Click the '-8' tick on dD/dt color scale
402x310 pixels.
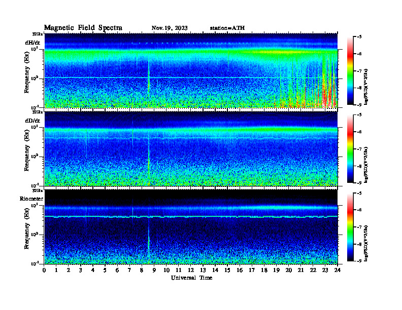point(359,166)
